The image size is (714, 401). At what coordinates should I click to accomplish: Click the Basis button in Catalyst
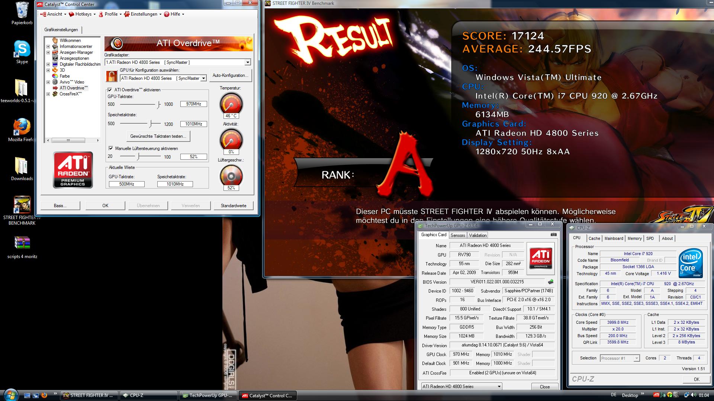click(60, 205)
